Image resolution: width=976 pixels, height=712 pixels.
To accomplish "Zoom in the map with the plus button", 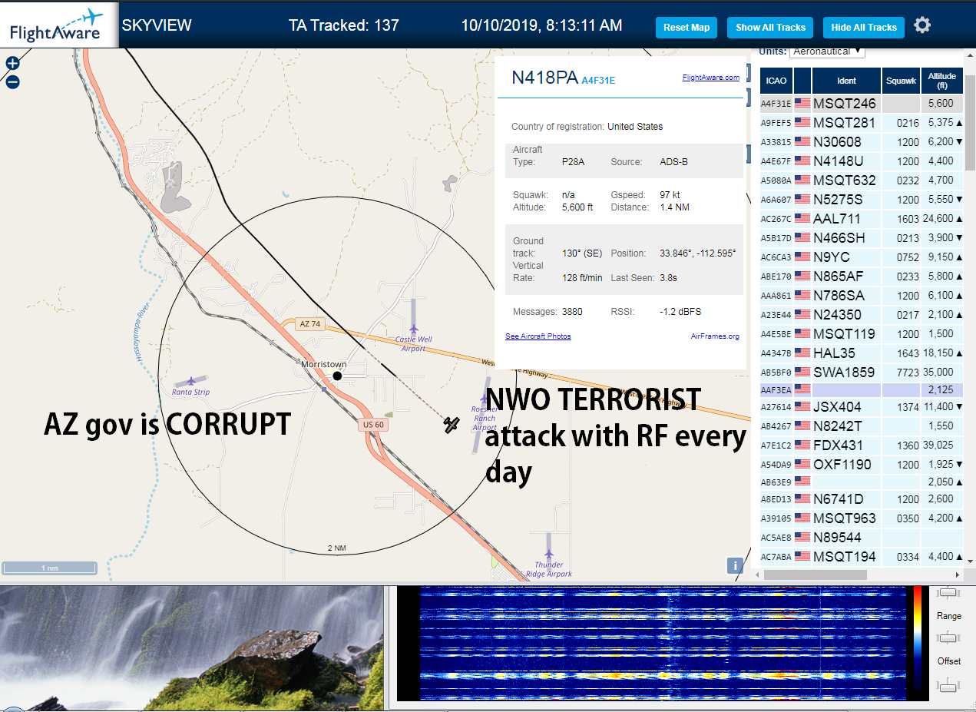I will click(12, 64).
